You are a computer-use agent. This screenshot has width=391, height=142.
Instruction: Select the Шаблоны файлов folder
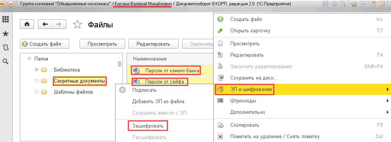(x=73, y=92)
